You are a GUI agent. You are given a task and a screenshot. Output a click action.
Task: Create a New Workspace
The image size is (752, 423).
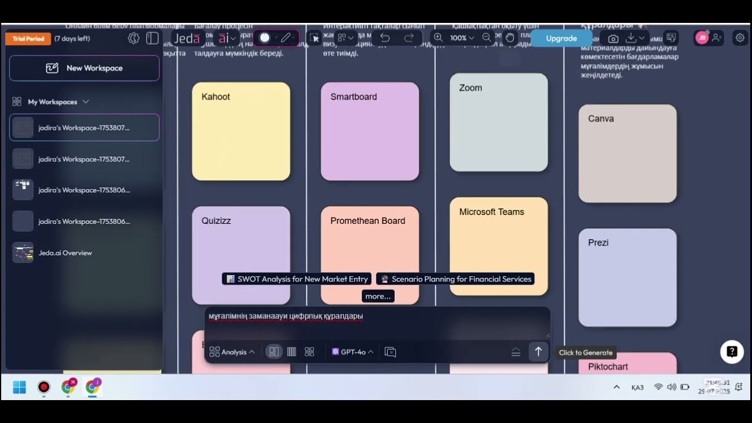pyautogui.click(x=84, y=68)
